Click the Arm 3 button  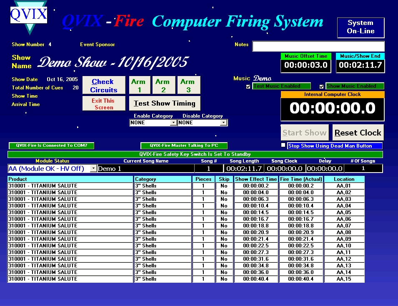click(x=188, y=85)
